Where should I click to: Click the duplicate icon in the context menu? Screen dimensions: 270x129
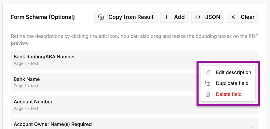coord(208,83)
